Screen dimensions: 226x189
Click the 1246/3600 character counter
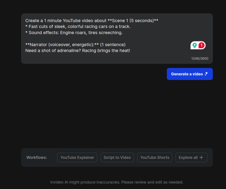click(200, 58)
